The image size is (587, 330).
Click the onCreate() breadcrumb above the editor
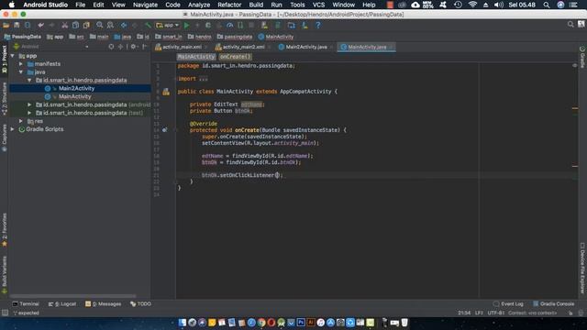pos(235,57)
